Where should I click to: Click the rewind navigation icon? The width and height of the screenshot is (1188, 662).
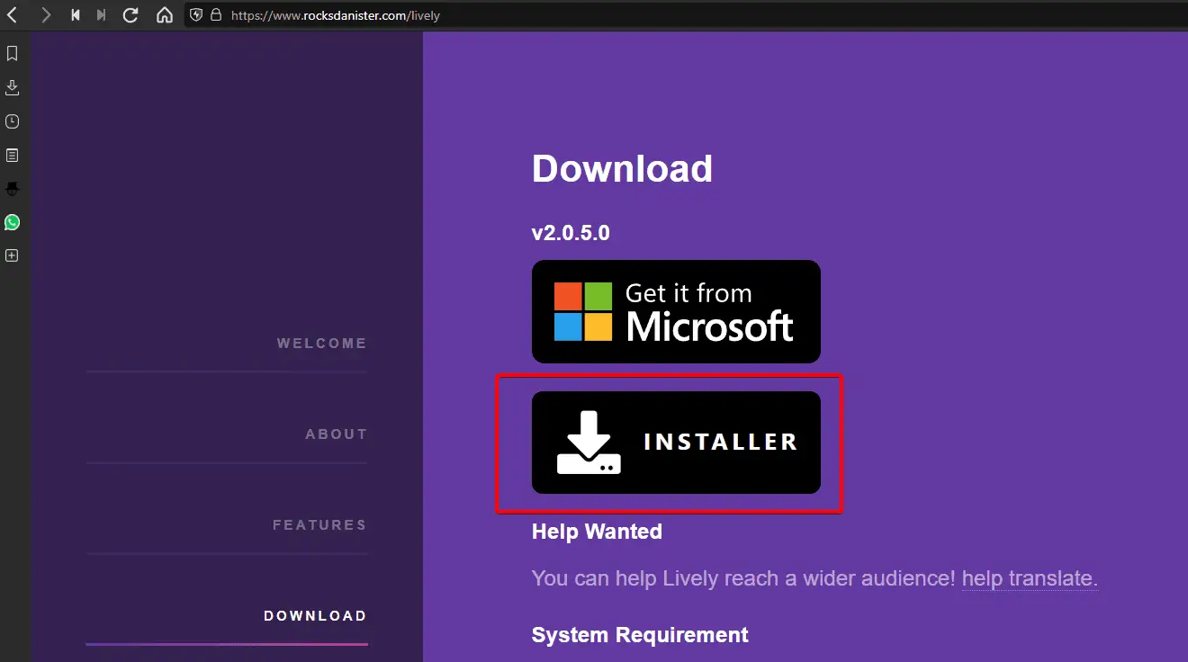[x=76, y=15]
